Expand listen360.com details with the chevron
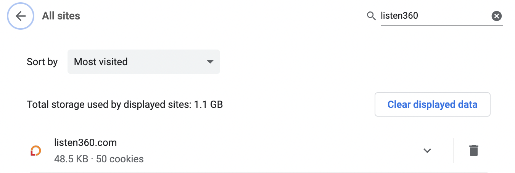 pyautogui.click(x=427, y=151)
